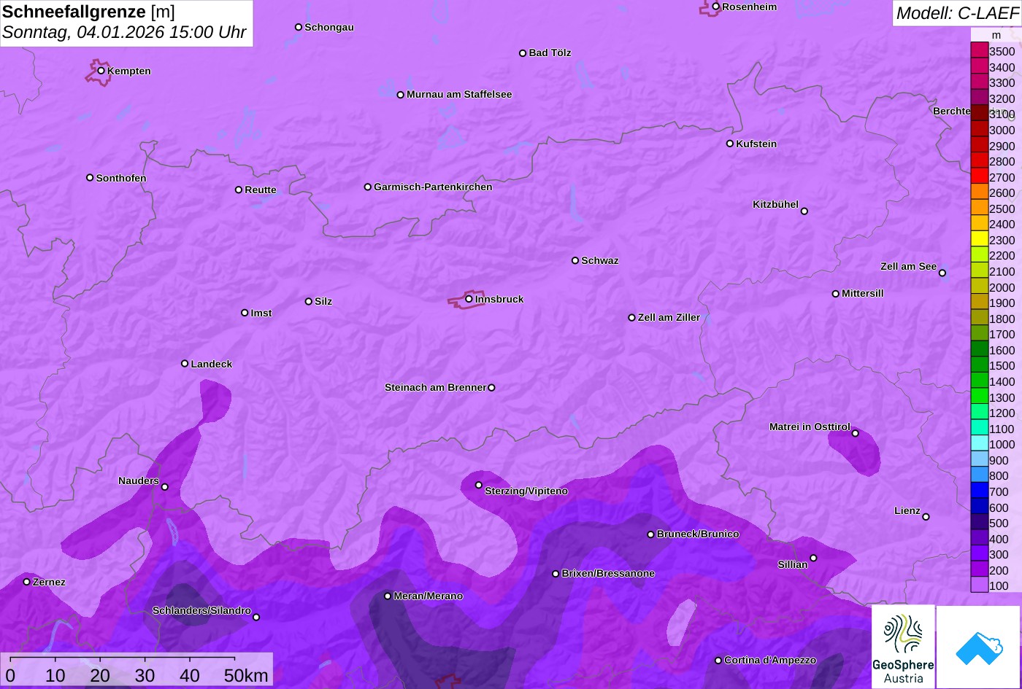Click the Bruneck/Brunico map marker

point(651,534)
